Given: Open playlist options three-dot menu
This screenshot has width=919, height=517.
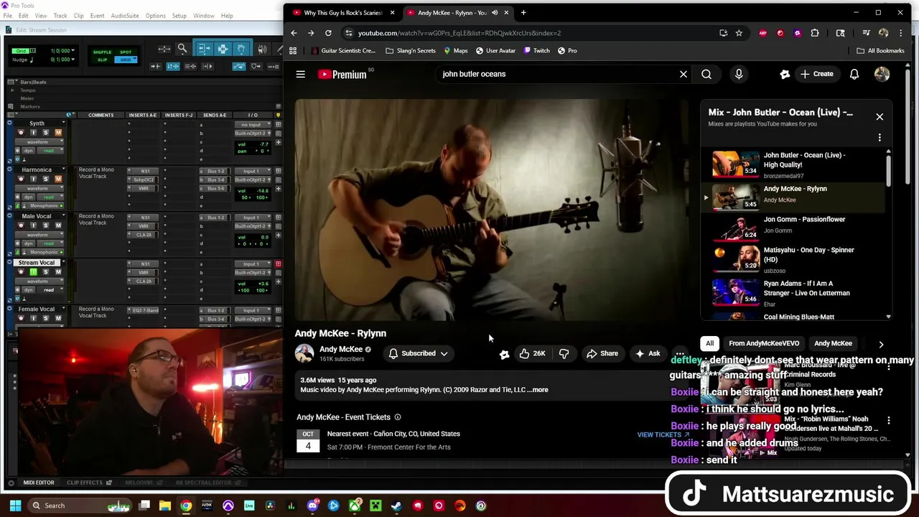Looking at the screenshot, I should (x=880, y=138).
